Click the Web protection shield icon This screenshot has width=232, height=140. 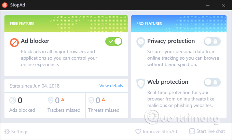coord(140,83)
